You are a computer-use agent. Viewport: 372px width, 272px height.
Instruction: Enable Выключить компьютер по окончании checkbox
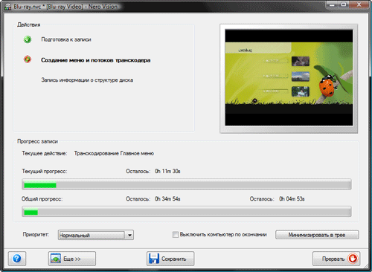176,234
